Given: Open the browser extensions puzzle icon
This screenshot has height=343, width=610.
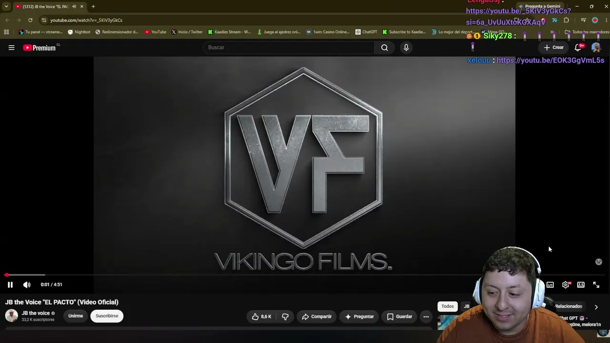Looking at the screenshot, I should click(566, 20).
